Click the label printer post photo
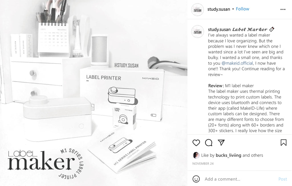Image resolution: width=292 pixels, height=186 pixels. point(94,93)
